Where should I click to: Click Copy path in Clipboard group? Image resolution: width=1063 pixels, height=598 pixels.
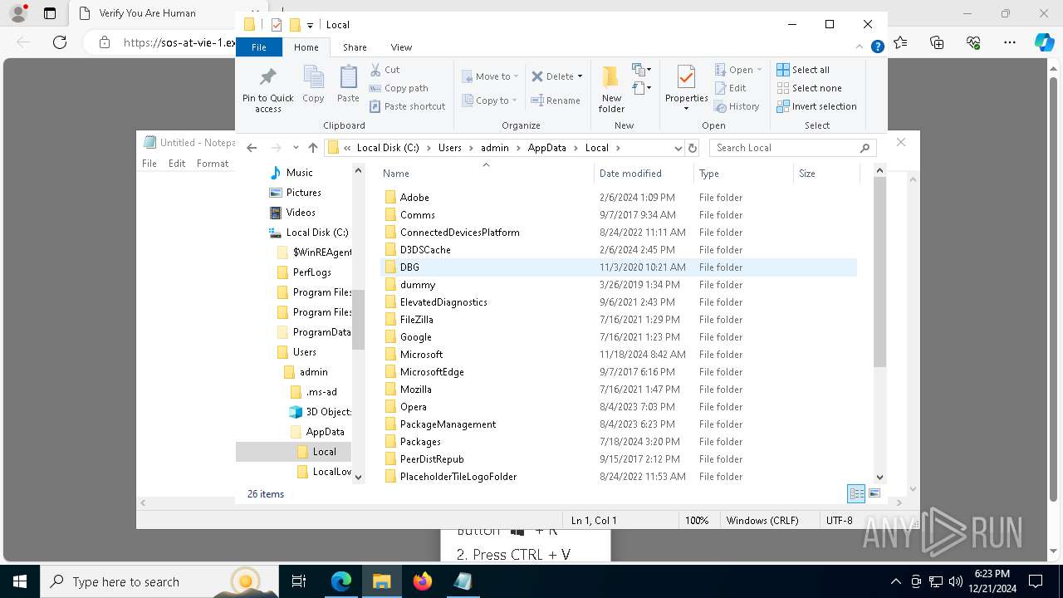(399, 88)
